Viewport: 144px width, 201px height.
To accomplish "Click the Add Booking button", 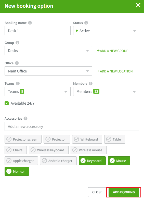I will pos(124,192).
